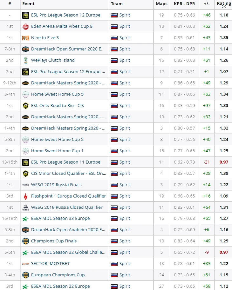Open the ESL One: Road to Rio - CIS link

(x=58, y=106)
